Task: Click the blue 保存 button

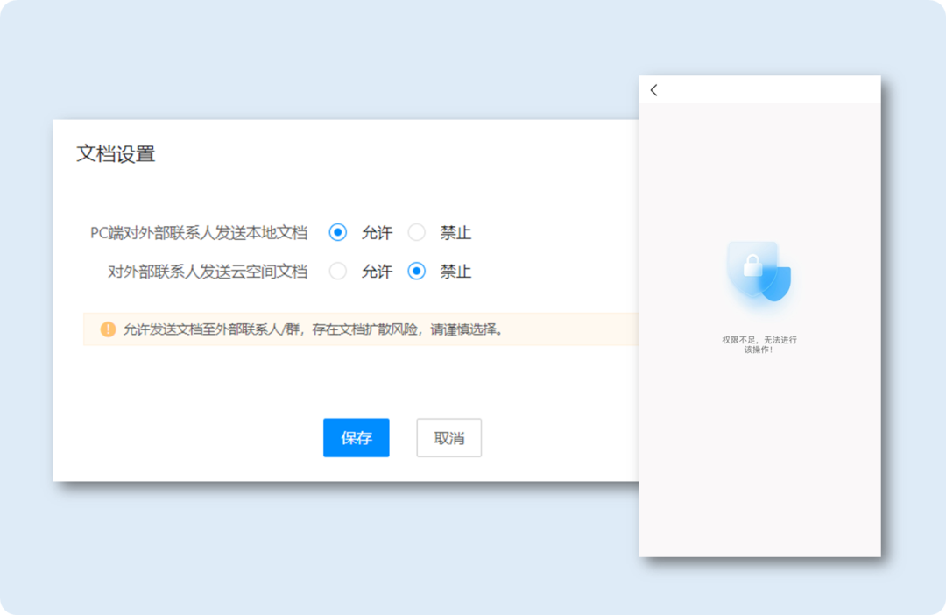Action: pyautogui.click(x=356, y=437)
